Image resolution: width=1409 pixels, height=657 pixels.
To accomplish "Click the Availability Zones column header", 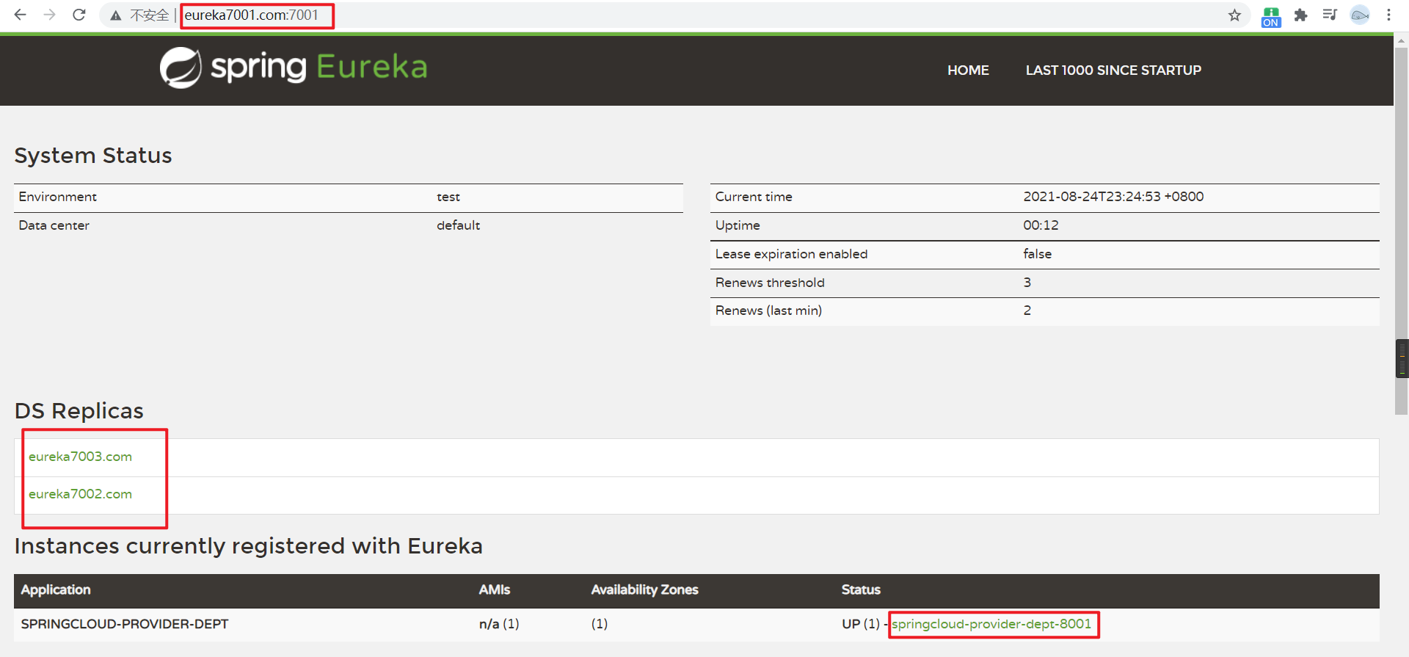I will pos(645,589).
